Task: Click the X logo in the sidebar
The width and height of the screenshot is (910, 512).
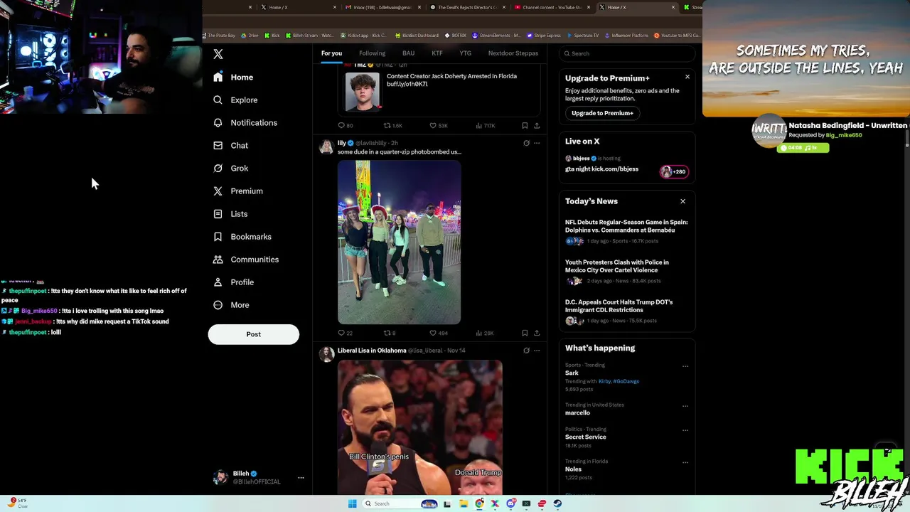Action: (x=218, y=54)
